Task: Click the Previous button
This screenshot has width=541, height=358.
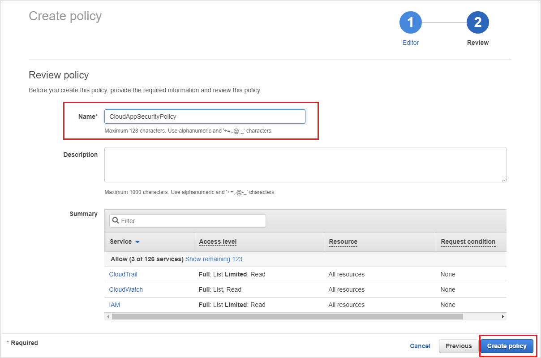Action: [x=458, y=346]
